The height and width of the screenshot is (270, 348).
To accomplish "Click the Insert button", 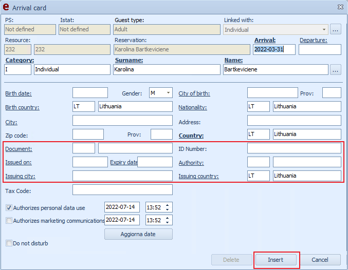I will (x=276, y=260).
